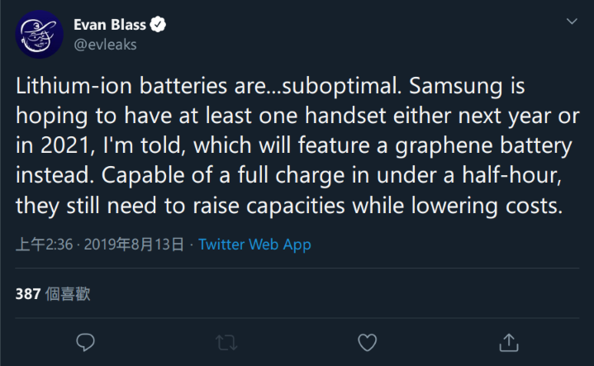Like the tweet with the heart icon
Viewport: 594px width, 366px height.
pyautogui.click(x=367, y=341)
